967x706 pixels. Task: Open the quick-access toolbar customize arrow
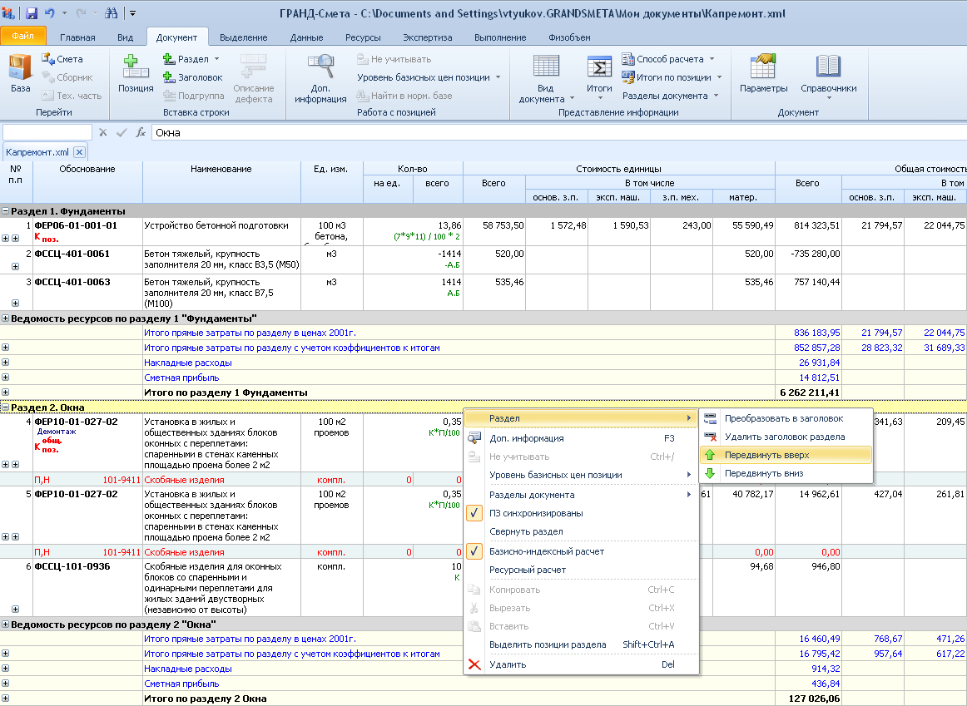click(x=132, y=13)
